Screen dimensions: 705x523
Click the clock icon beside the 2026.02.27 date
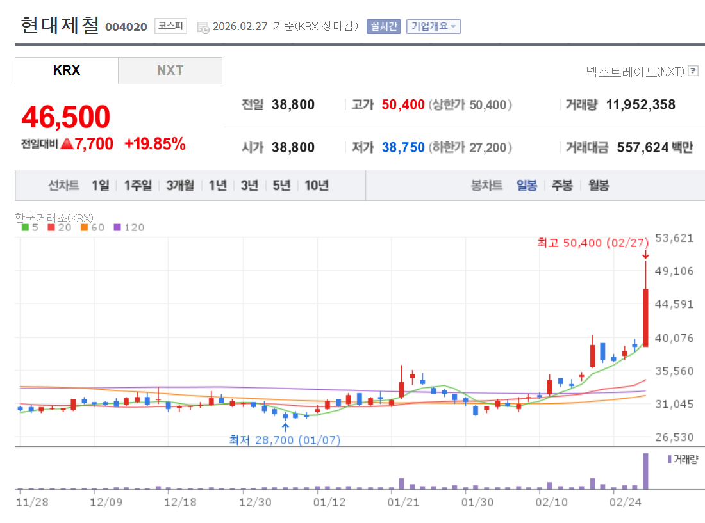pyautogui.click(x=203, y=27)
